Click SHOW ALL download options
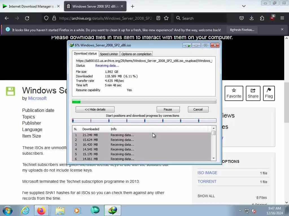The image size is (289, 216). pos(206,196)
